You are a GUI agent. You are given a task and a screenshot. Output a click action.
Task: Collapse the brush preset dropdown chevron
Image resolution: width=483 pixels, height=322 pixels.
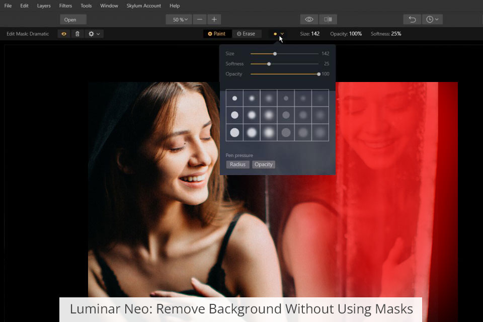pos(282,34)
